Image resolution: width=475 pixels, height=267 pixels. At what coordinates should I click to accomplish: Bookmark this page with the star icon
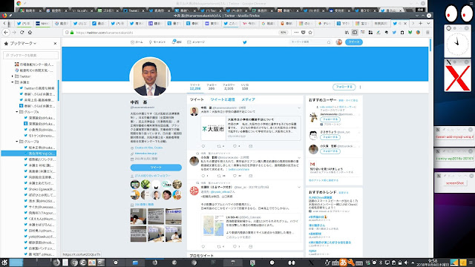(x=310, y=33)
